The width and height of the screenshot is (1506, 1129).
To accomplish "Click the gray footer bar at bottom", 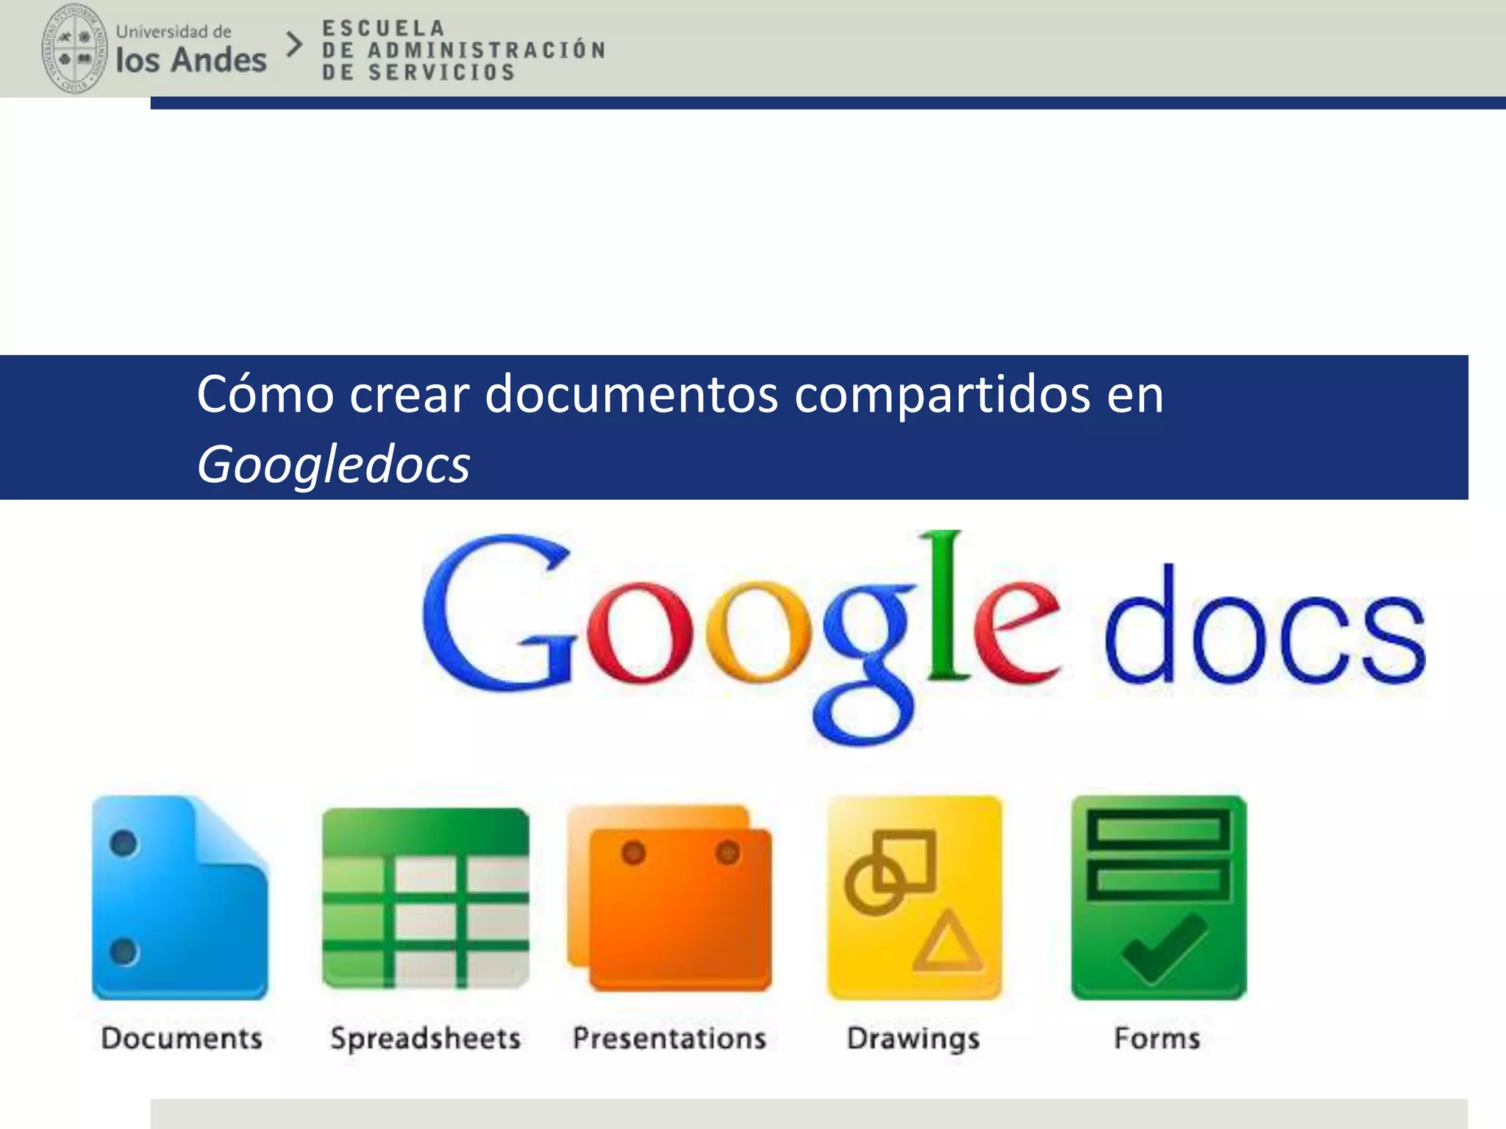I will pos(809,1114).
